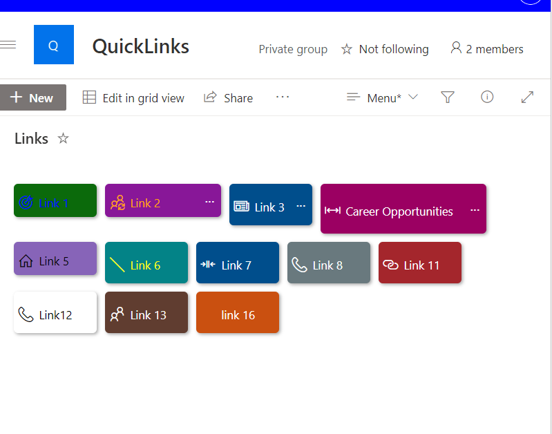
Task: Click the New button
Action: coord(32,97)
